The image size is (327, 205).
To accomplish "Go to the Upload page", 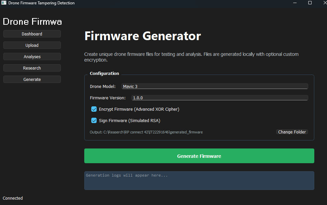I will 32,45.
